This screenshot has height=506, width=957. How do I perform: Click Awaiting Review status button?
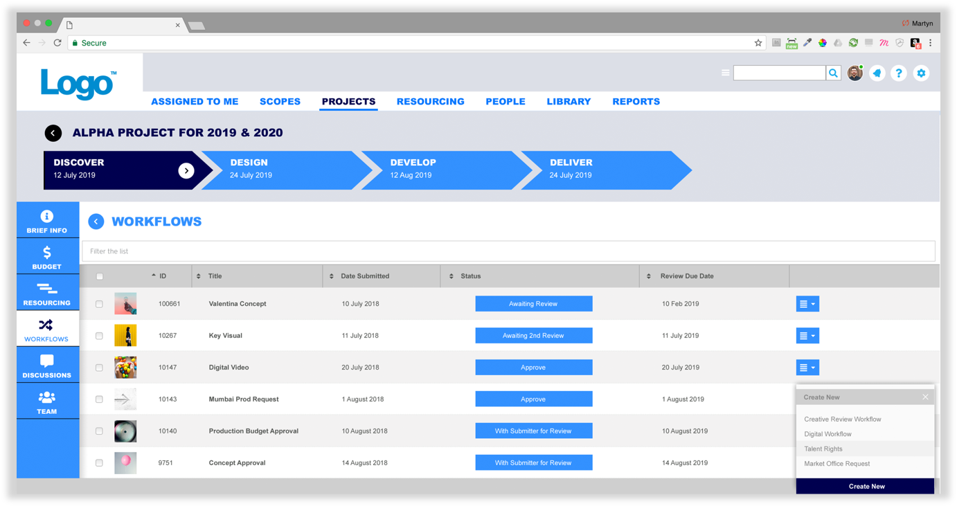pyautogui.click(x=534, y=304)
